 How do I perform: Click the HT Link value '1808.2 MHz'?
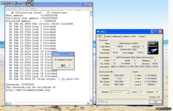(119, 85)
